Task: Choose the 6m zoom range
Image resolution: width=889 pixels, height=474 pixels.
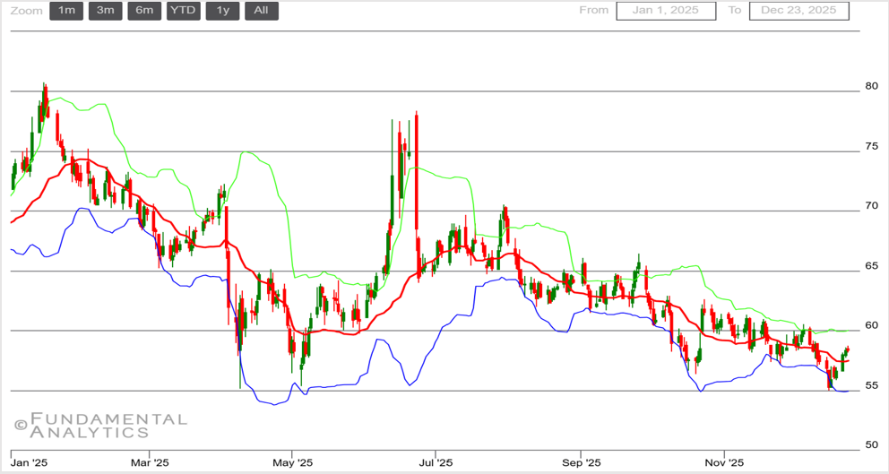Action: pos(144,11)
